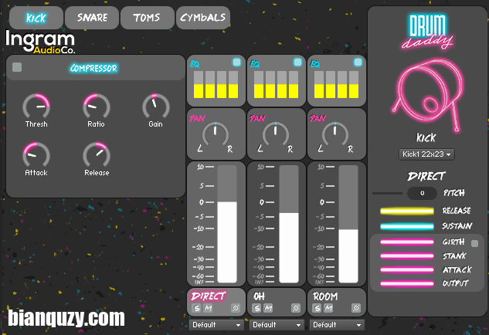
Task: Toggle the Direct channel EQ on/off
Action: point(236,63)
